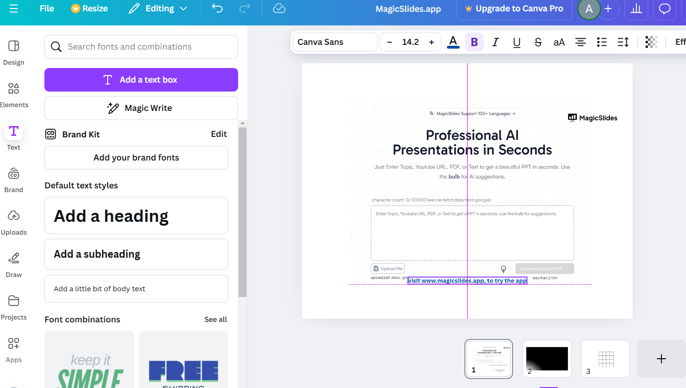Open line spacing options

coord(623,42)
